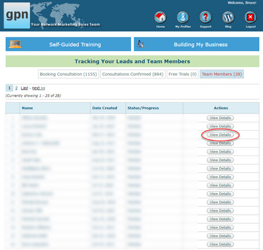
Task: Click View Details in the ninth row
Action: click(220, 185)
